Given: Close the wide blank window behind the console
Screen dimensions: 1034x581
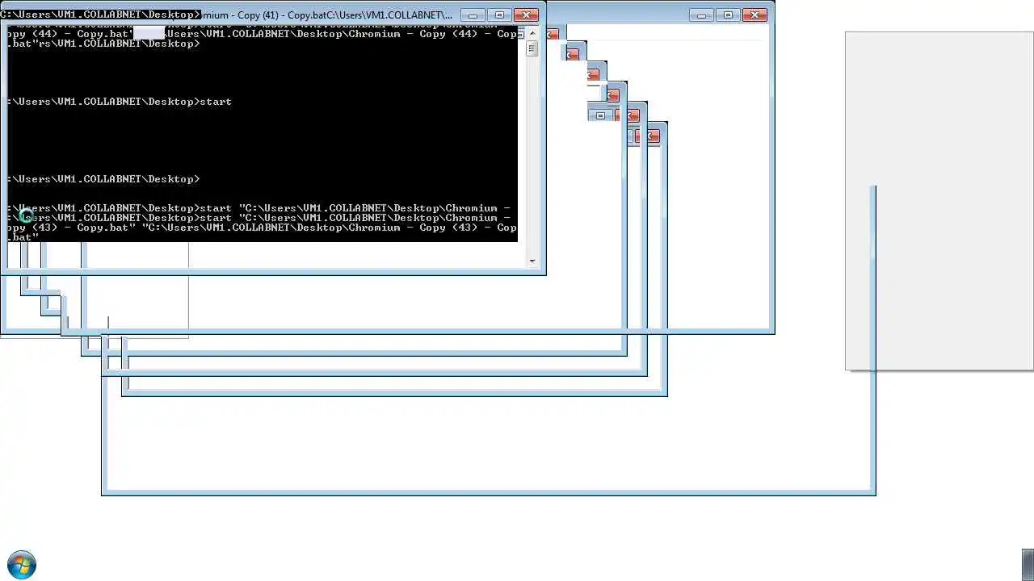Looking at the screenshot, I should click(754, 15).
